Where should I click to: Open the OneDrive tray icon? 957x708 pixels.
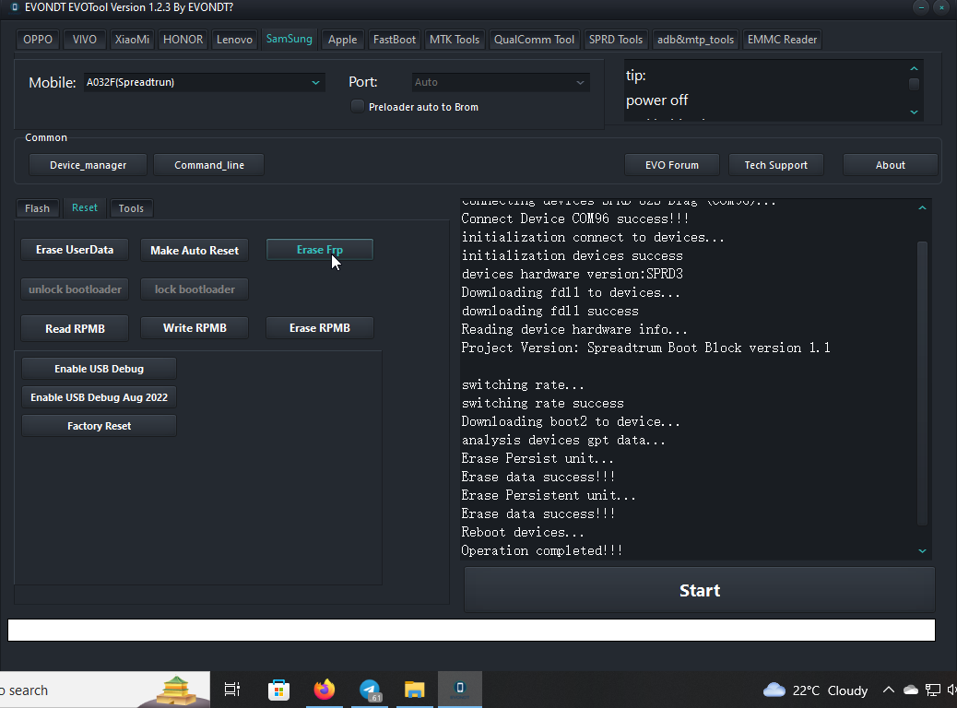click(911, 690)
